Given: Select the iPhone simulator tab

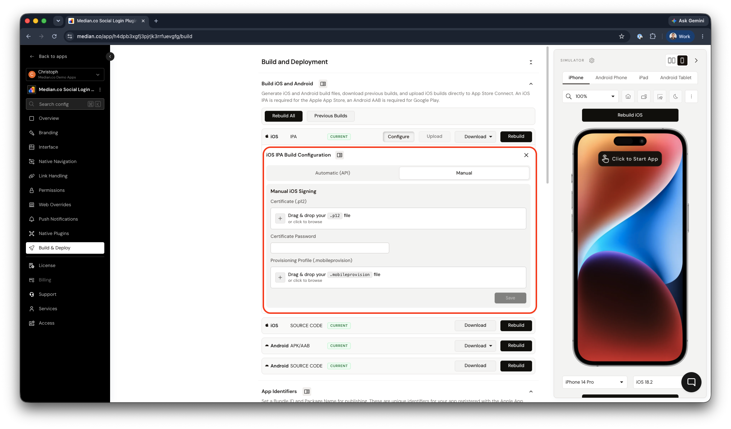Looking at the screenshot, I should (576, 78).
